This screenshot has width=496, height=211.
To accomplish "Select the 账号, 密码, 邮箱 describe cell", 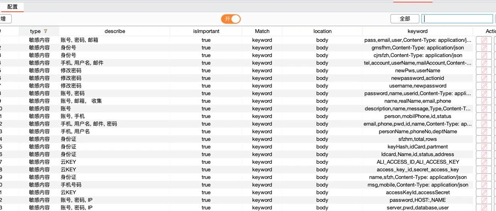I will click(115, 40).
